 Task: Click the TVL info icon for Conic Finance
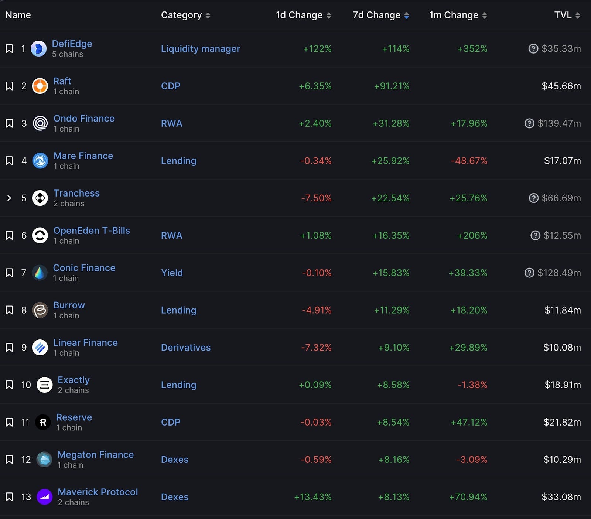[529, 273]
